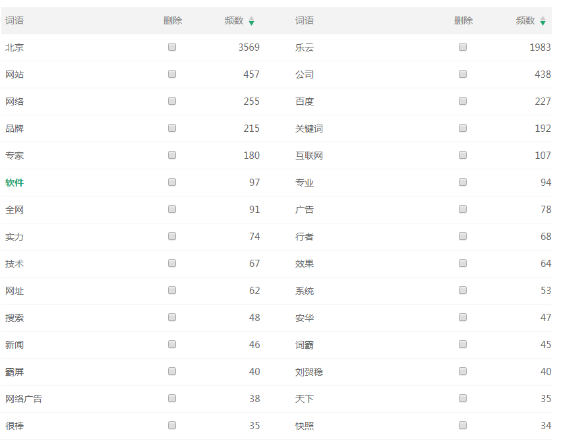Enable the delete checkbox for 网络广告
The image size is (561, 441).
click(172, 399)
